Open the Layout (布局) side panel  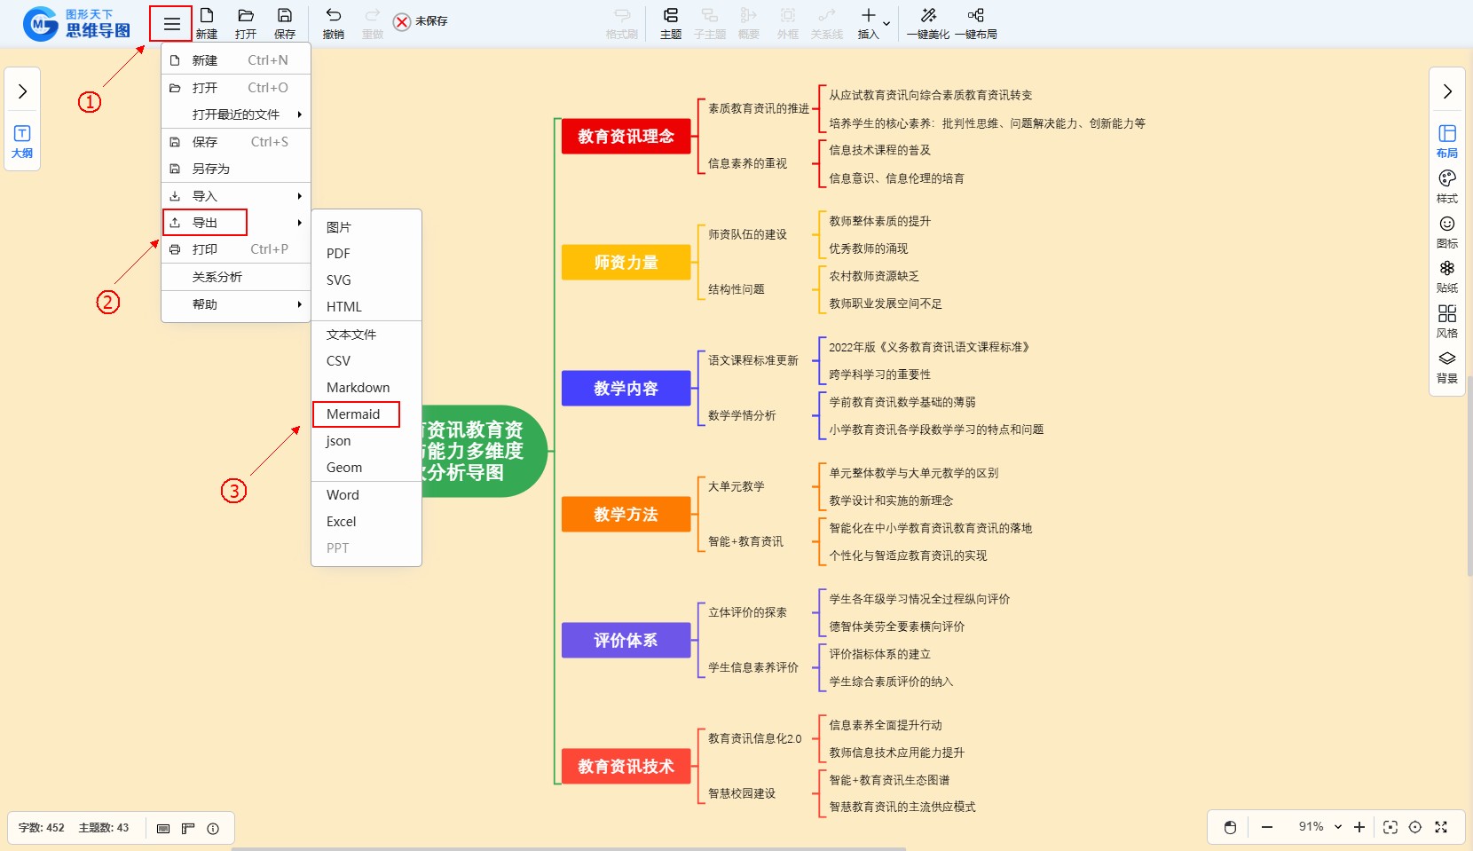click(1446, 140)
